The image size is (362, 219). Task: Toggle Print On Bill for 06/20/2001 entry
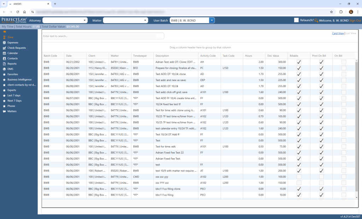click(321, 68)
